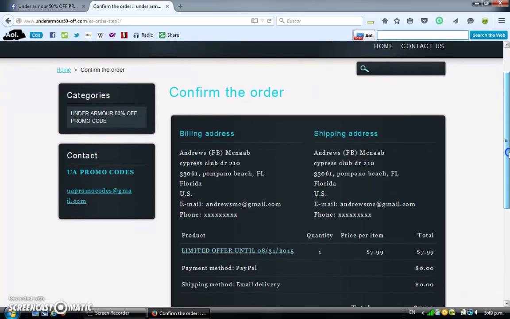
Task: Open the Yahoo shortcut icon
Action: point(112,35)
